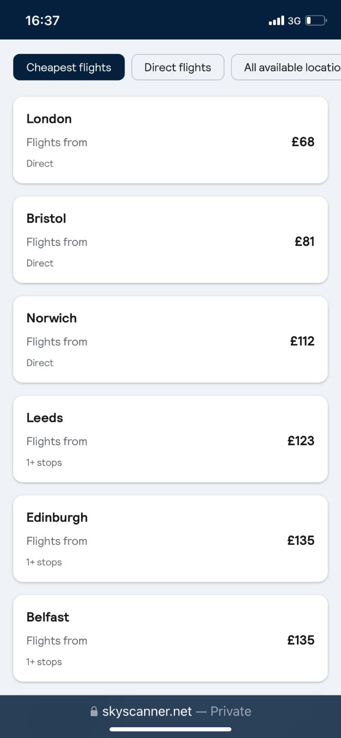Click the £68 London price
Screen dimensions: 341x738
point(303,142)
